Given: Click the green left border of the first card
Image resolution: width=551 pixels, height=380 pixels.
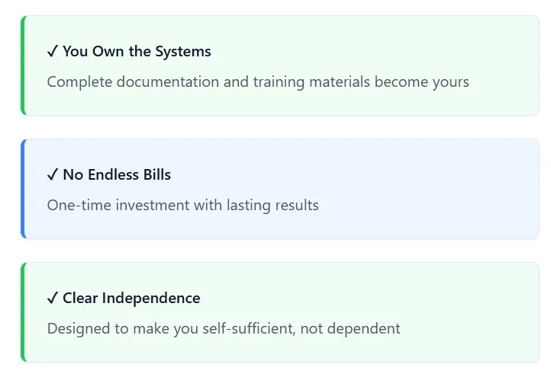Looking at the screenshot, I should [x=23, y=65].
